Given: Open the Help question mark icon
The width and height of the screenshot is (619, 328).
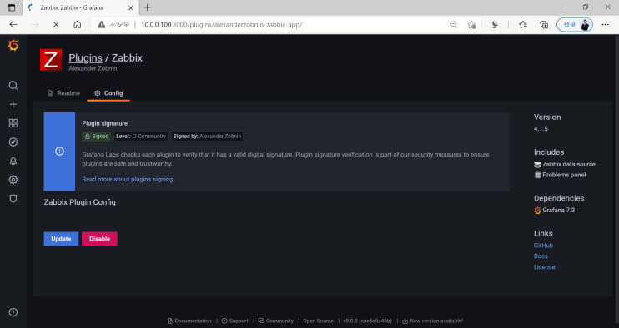Looking at the screenshot, I should pos(13,312).
